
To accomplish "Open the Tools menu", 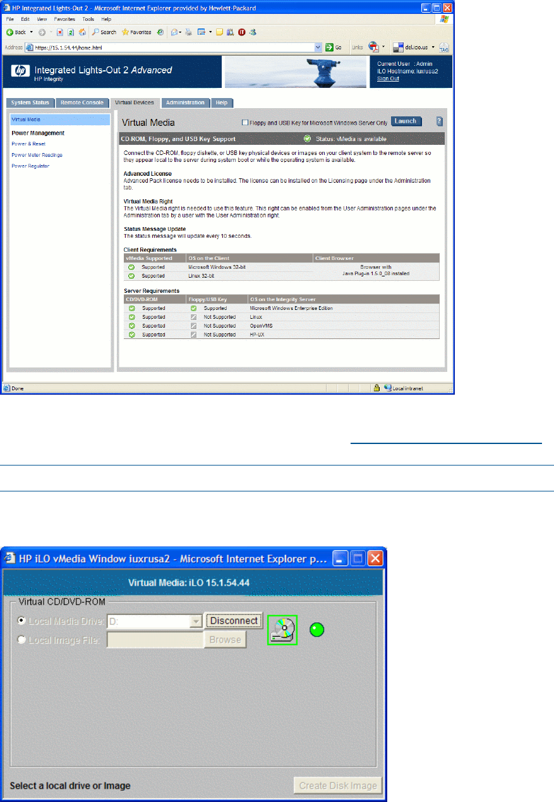I will pyautogui.click(x=88, y=20).
